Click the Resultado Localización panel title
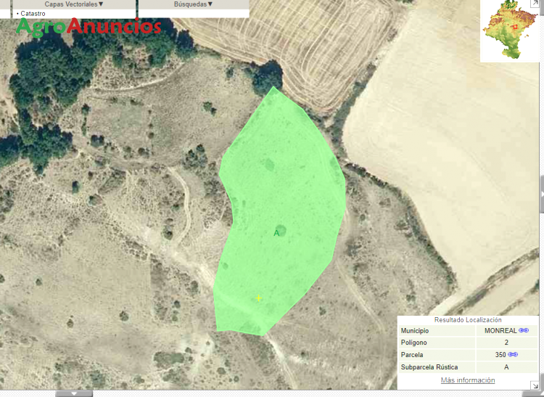 [x=468, y=320]
